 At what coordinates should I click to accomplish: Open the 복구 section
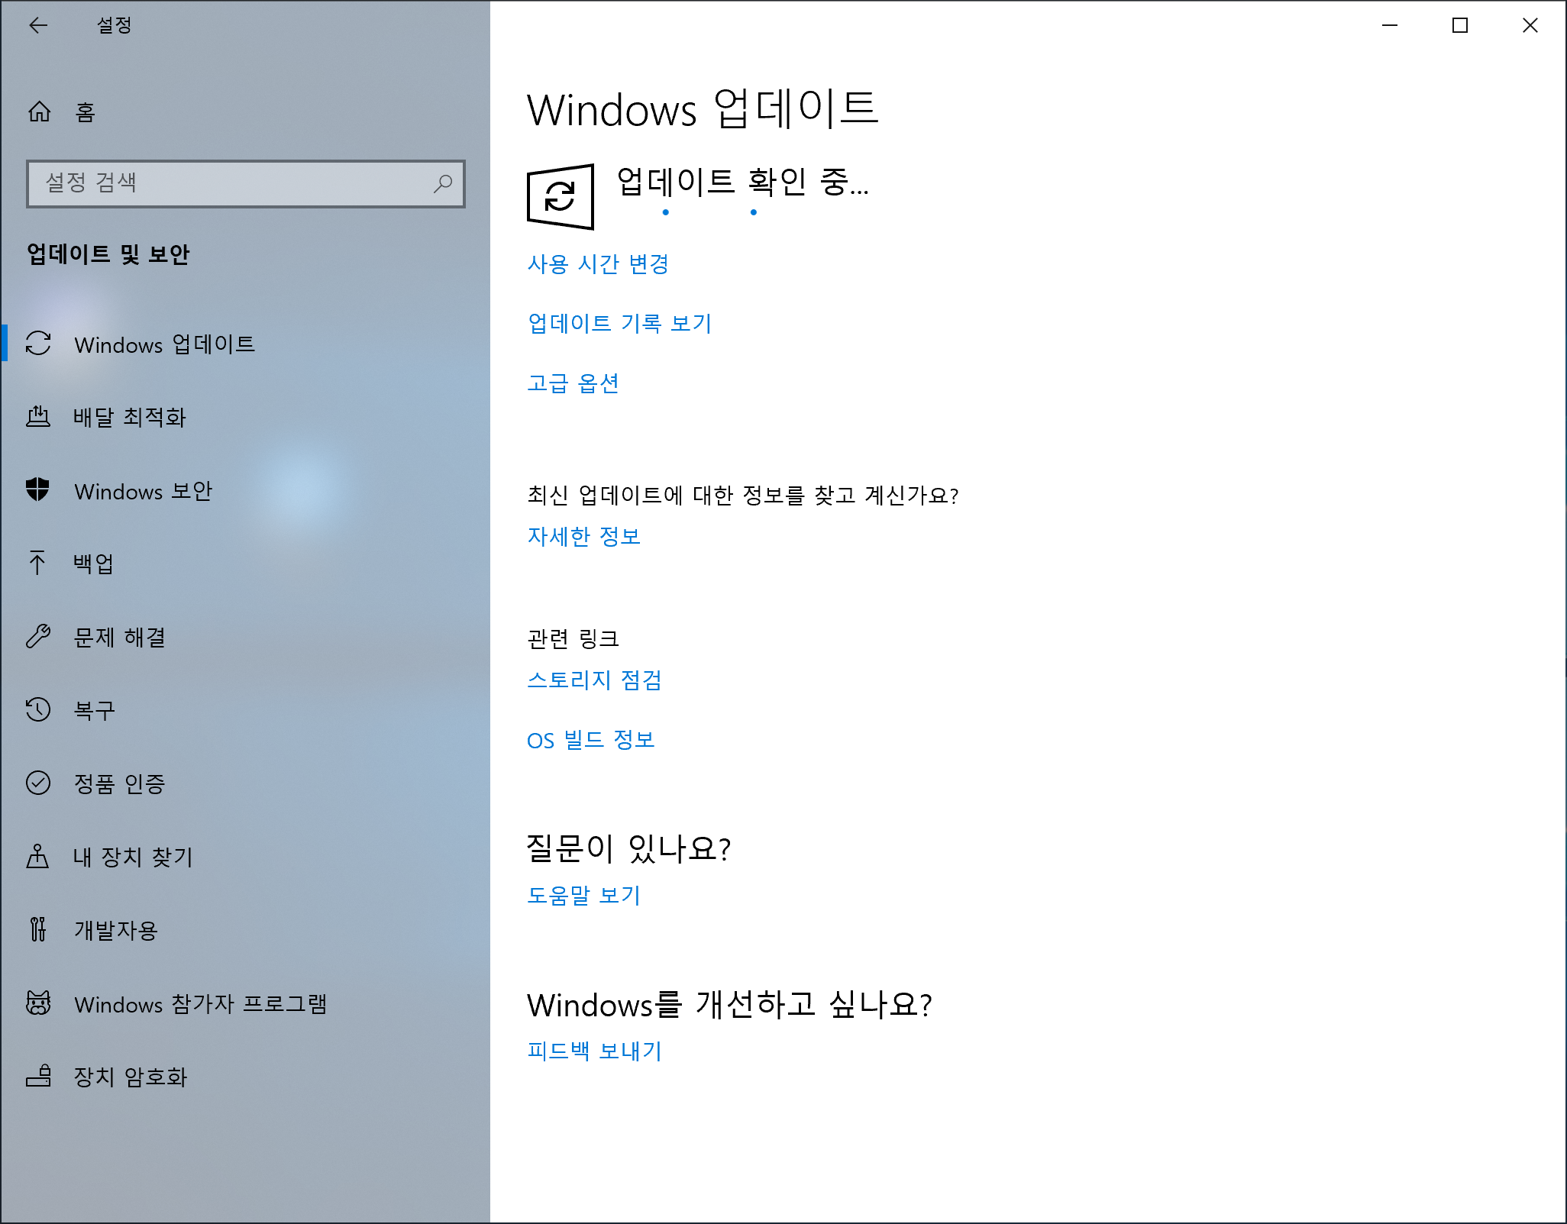tap(245, 710)
